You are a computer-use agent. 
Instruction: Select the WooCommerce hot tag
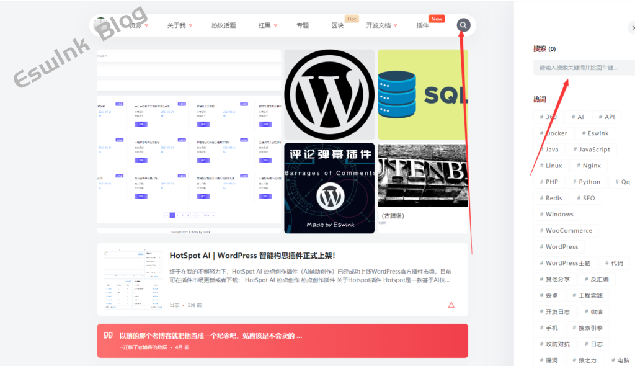[566, 230]
